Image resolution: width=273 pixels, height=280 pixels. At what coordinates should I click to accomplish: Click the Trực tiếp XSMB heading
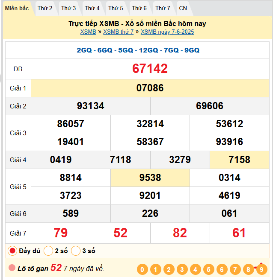coord(137,23)
